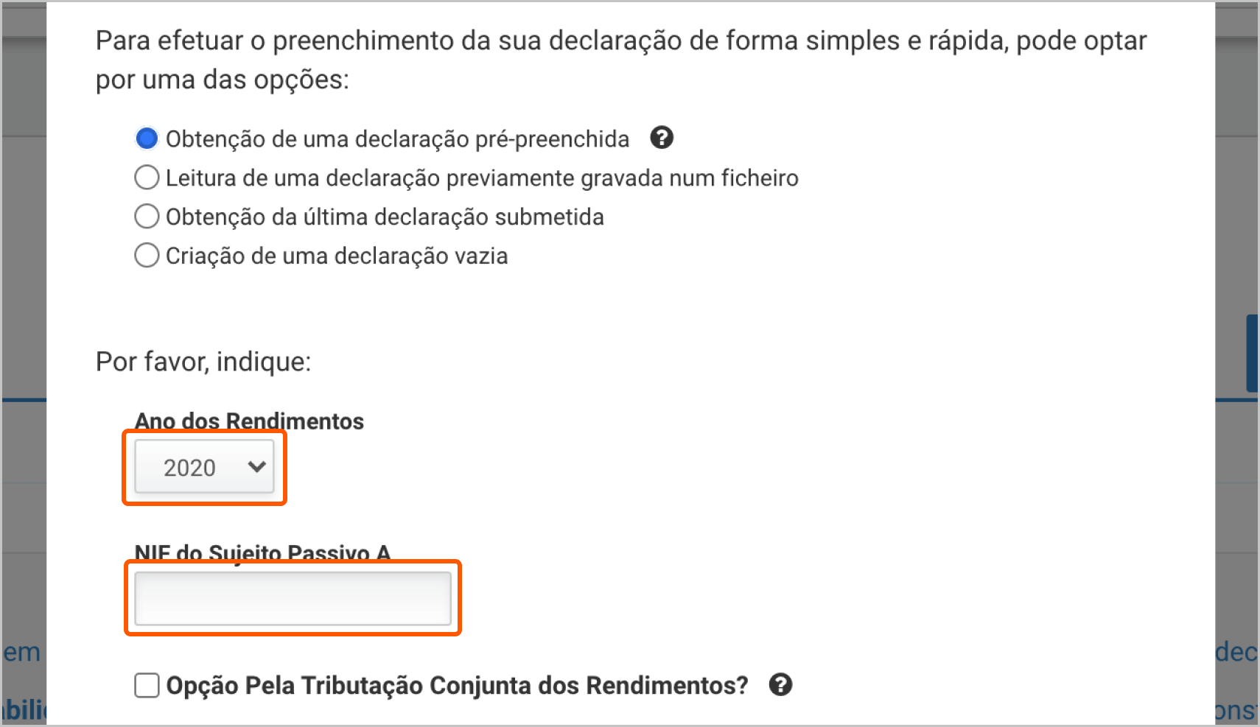Pick "Criação de uma declaração vazia"

click(147, 256)
